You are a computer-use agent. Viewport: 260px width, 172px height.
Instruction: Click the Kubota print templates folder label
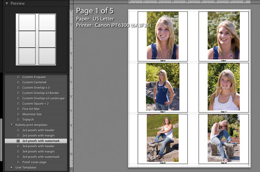tap(31, 125)
